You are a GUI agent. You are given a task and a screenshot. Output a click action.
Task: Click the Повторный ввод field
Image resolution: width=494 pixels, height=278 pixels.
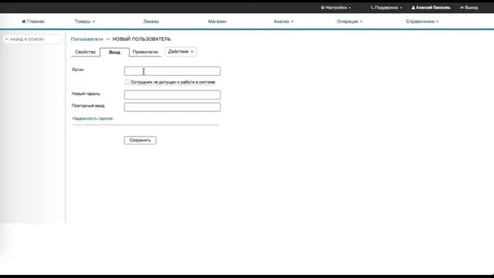coord(172,107)
